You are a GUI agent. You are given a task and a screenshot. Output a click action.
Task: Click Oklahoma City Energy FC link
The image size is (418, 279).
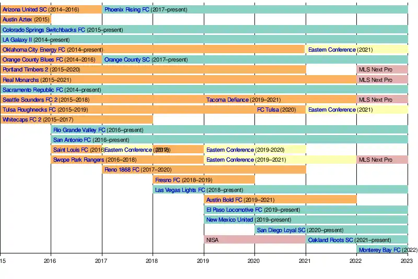click(32, 50)
